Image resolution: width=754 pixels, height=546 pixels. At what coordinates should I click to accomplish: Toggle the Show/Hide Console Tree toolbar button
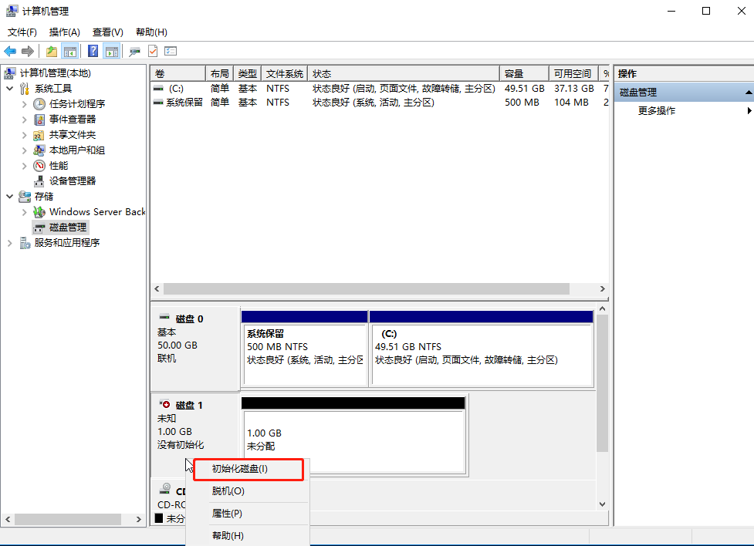(x=70, y=51)
